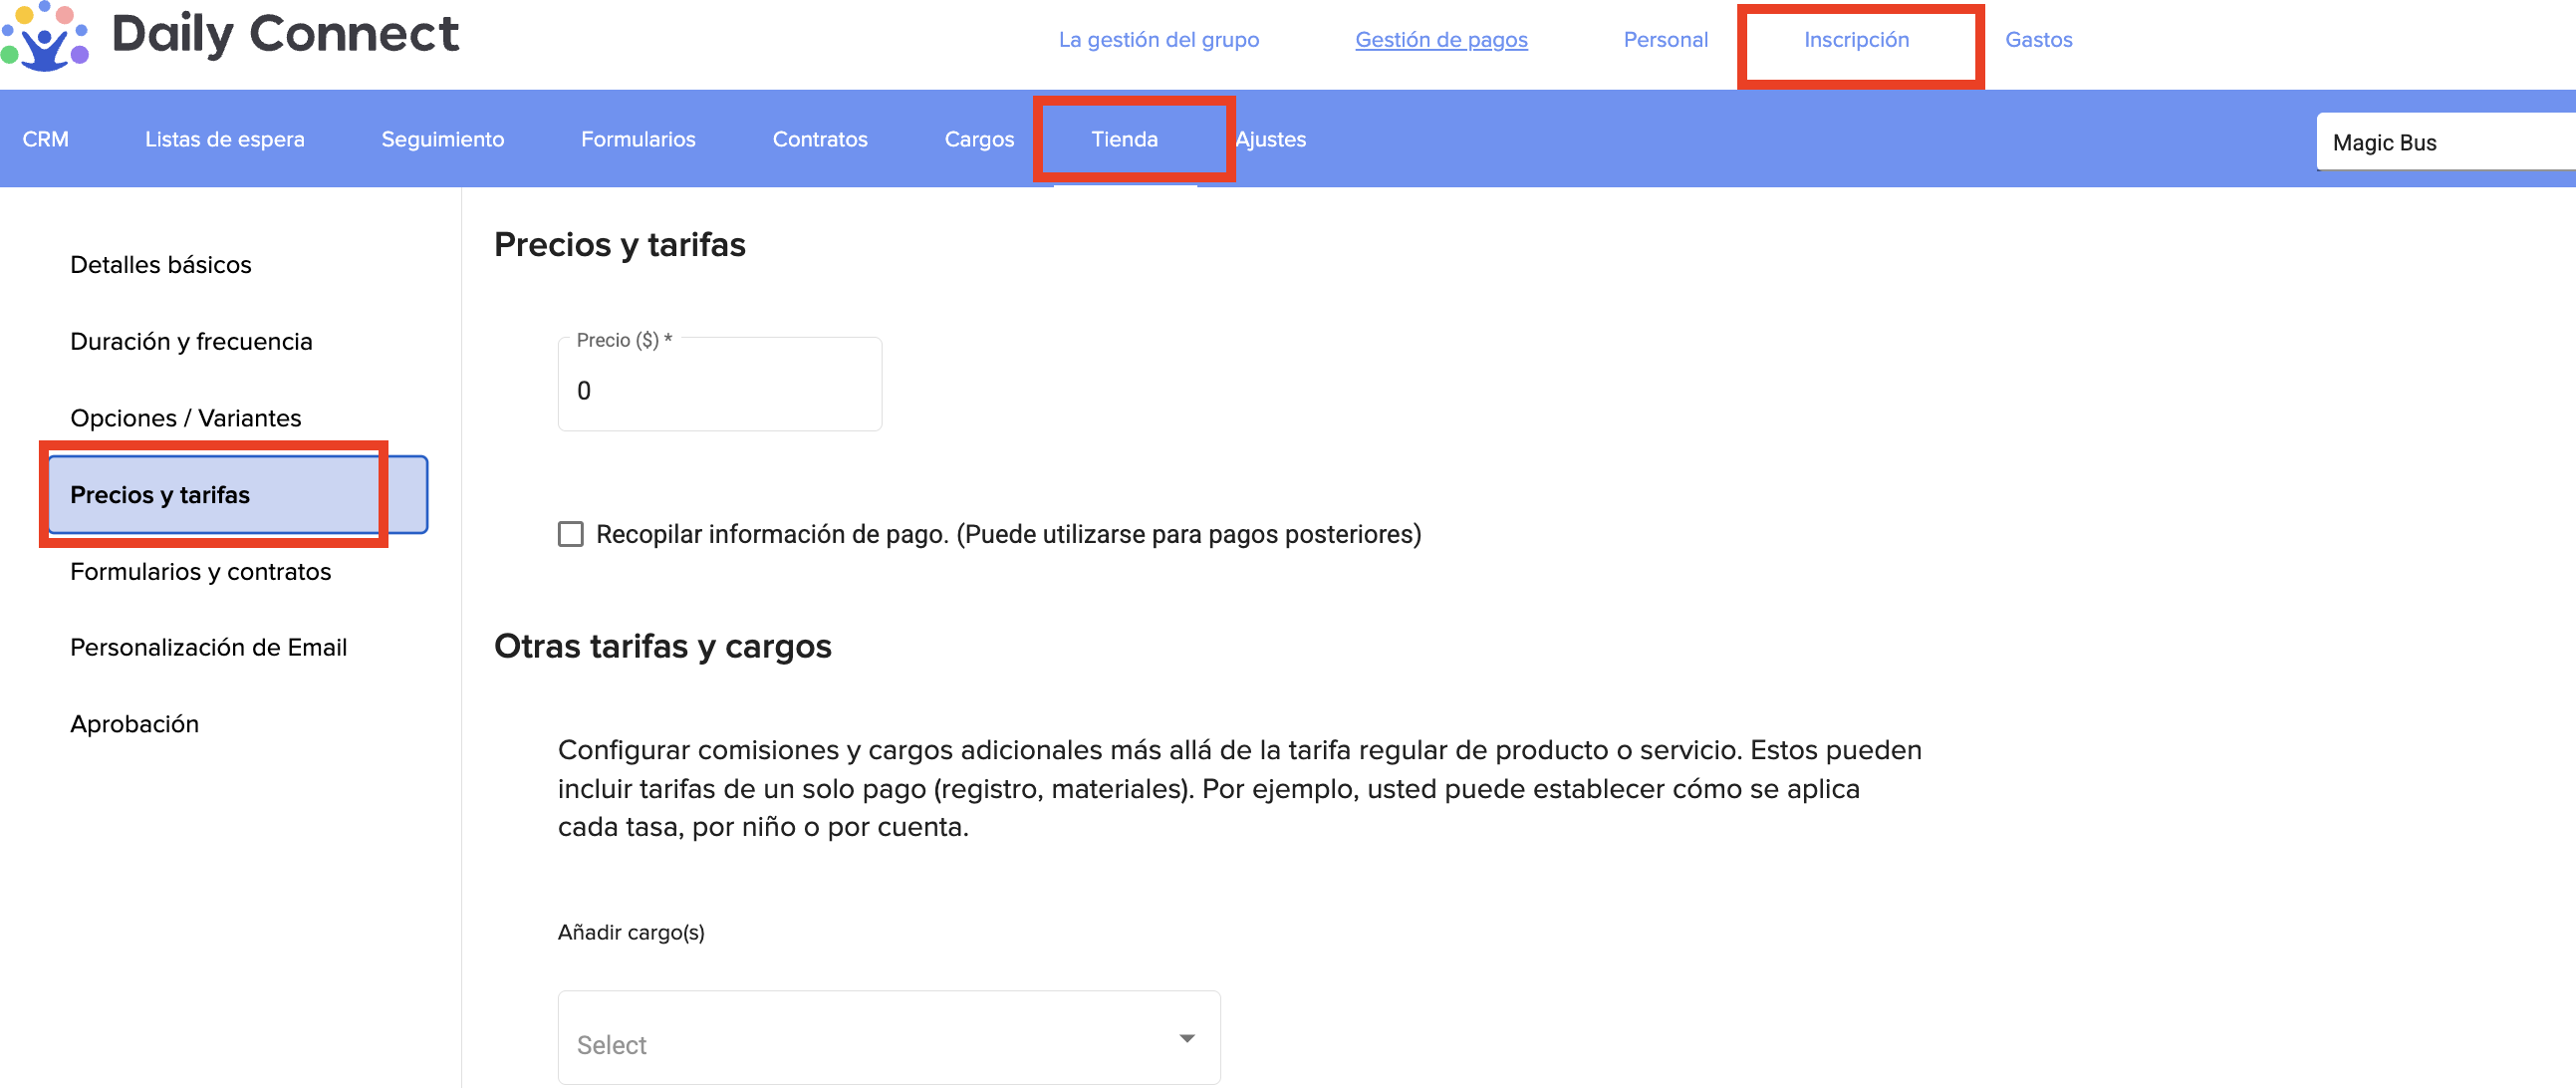Open the Ajustes tab
This screenshot has width=2576, height=1088.
tap(1270, 139)
